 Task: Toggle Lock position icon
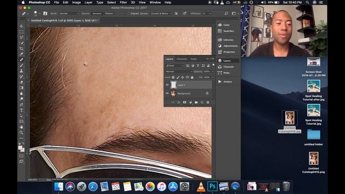(182, 78)
